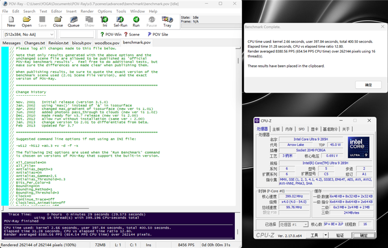Click the Close file toolbar icon
The height and width of the screenshot is (248, 388).
pyautogui.click(x=58, y=22)
